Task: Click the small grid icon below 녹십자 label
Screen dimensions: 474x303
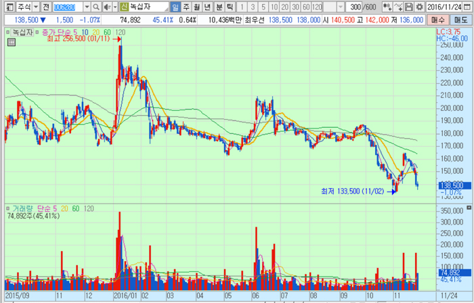Action: (10, 43)
